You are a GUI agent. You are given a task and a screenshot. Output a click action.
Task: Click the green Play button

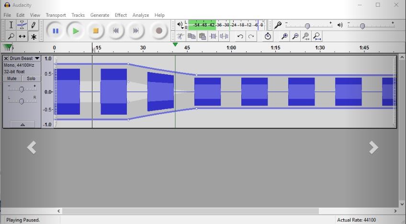(x=75, y=31)
